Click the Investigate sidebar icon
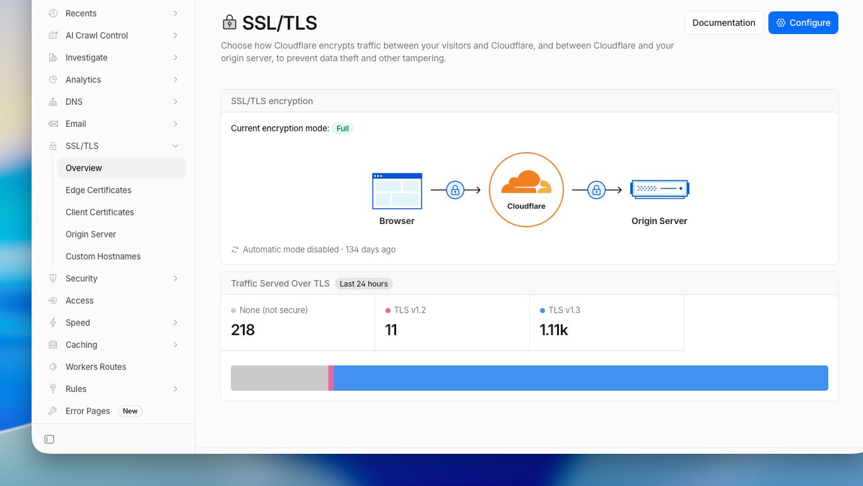This screenshot has width=863, height=486. click(x=53, y=57)
